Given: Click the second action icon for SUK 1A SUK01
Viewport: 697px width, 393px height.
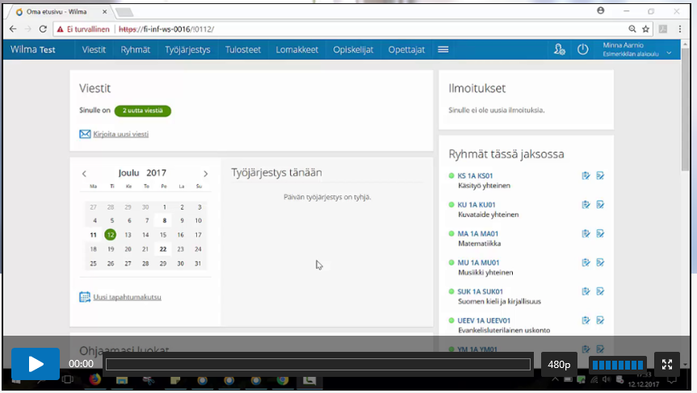Looking at the screenshot, I should (x=600, y=292).
